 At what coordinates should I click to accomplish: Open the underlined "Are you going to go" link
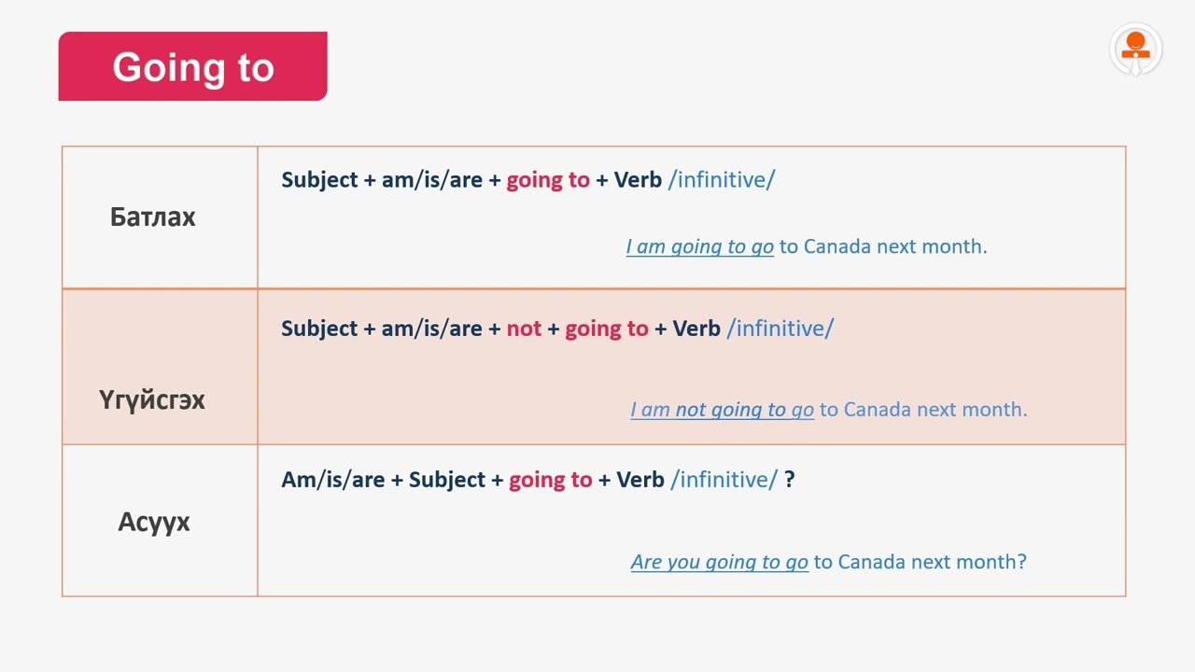point(719,562)
